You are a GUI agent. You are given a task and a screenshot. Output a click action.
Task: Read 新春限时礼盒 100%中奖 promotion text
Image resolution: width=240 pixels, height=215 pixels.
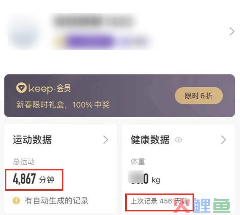coord(63,105)
